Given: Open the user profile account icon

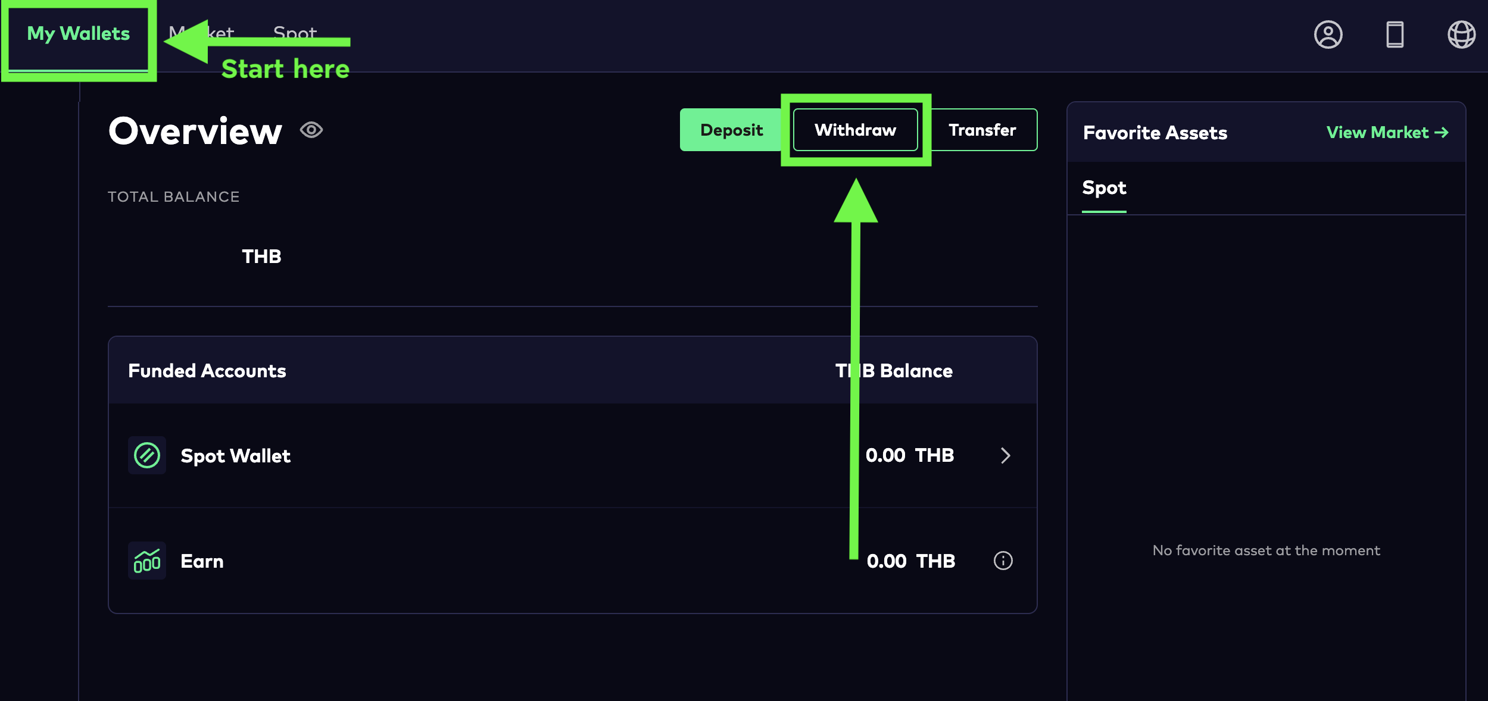Looking at the screenshot, I should click(1328, 35).
